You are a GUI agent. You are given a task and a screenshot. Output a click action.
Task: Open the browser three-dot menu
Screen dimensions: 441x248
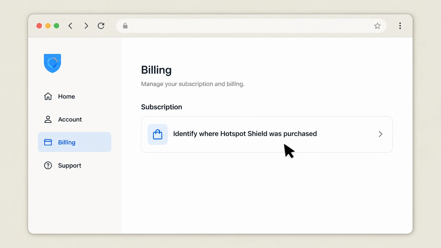click(x=400, y=26)
